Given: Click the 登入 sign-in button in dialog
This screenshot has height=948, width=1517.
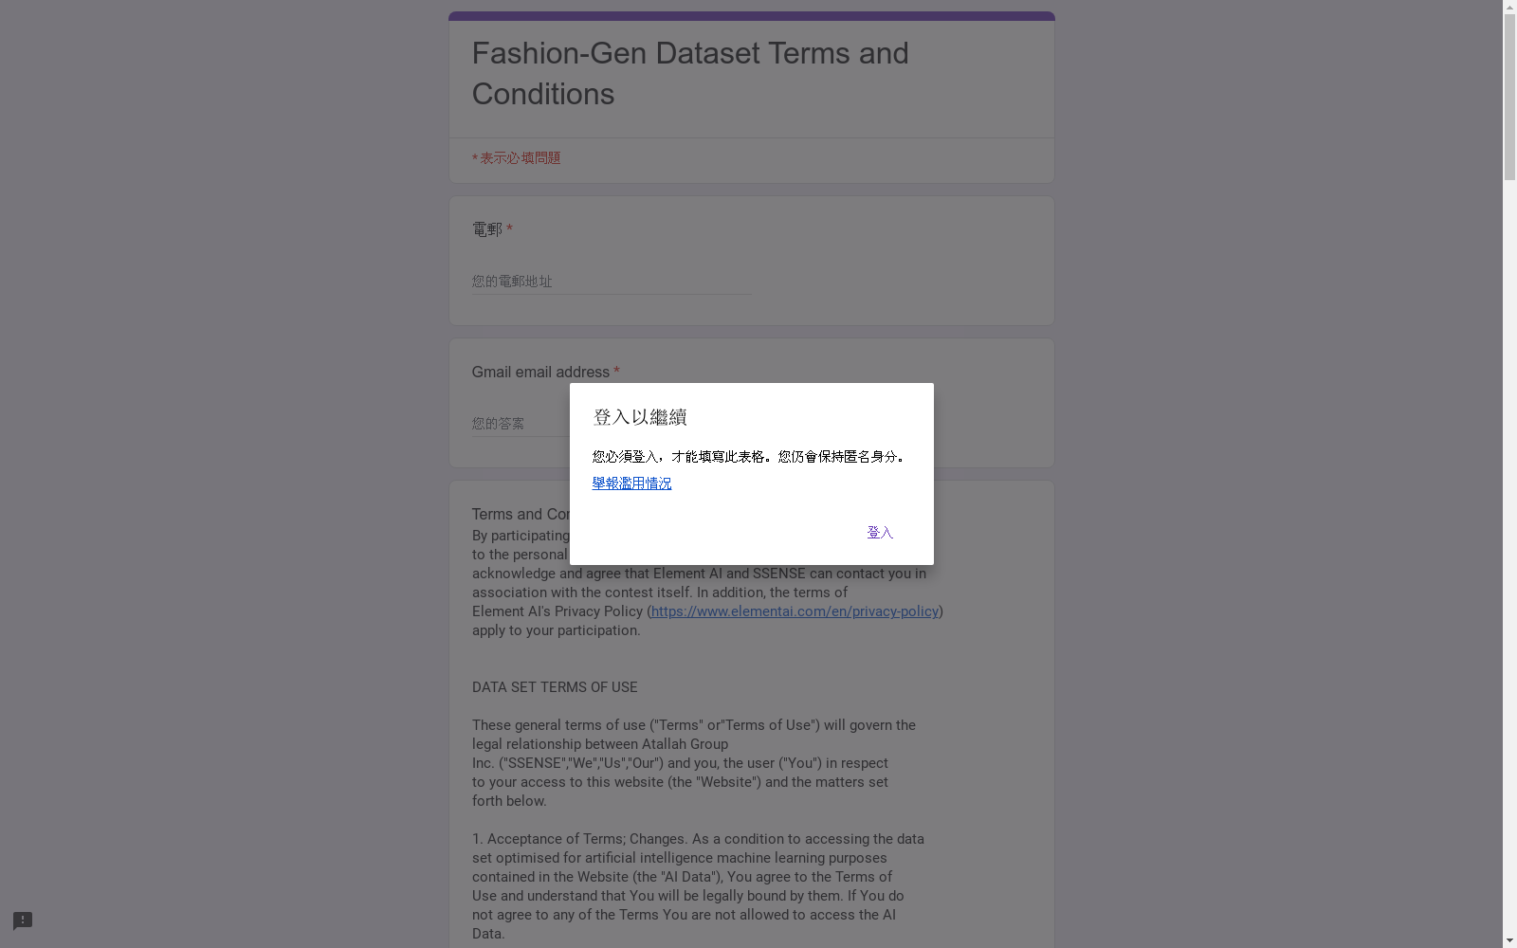Looking at the screenshot, I should pyautogui.click(x=880, y=533).
